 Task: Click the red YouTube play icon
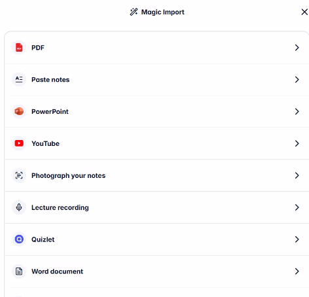(x=19, y=143)
